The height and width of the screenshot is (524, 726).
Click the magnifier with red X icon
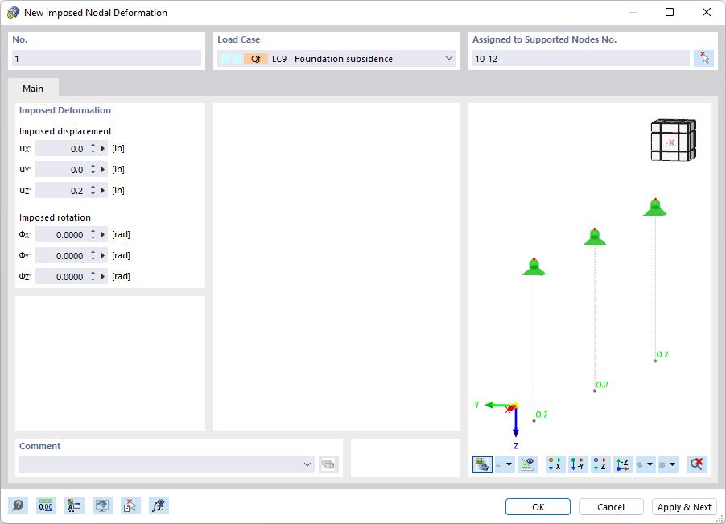[696, 464]
